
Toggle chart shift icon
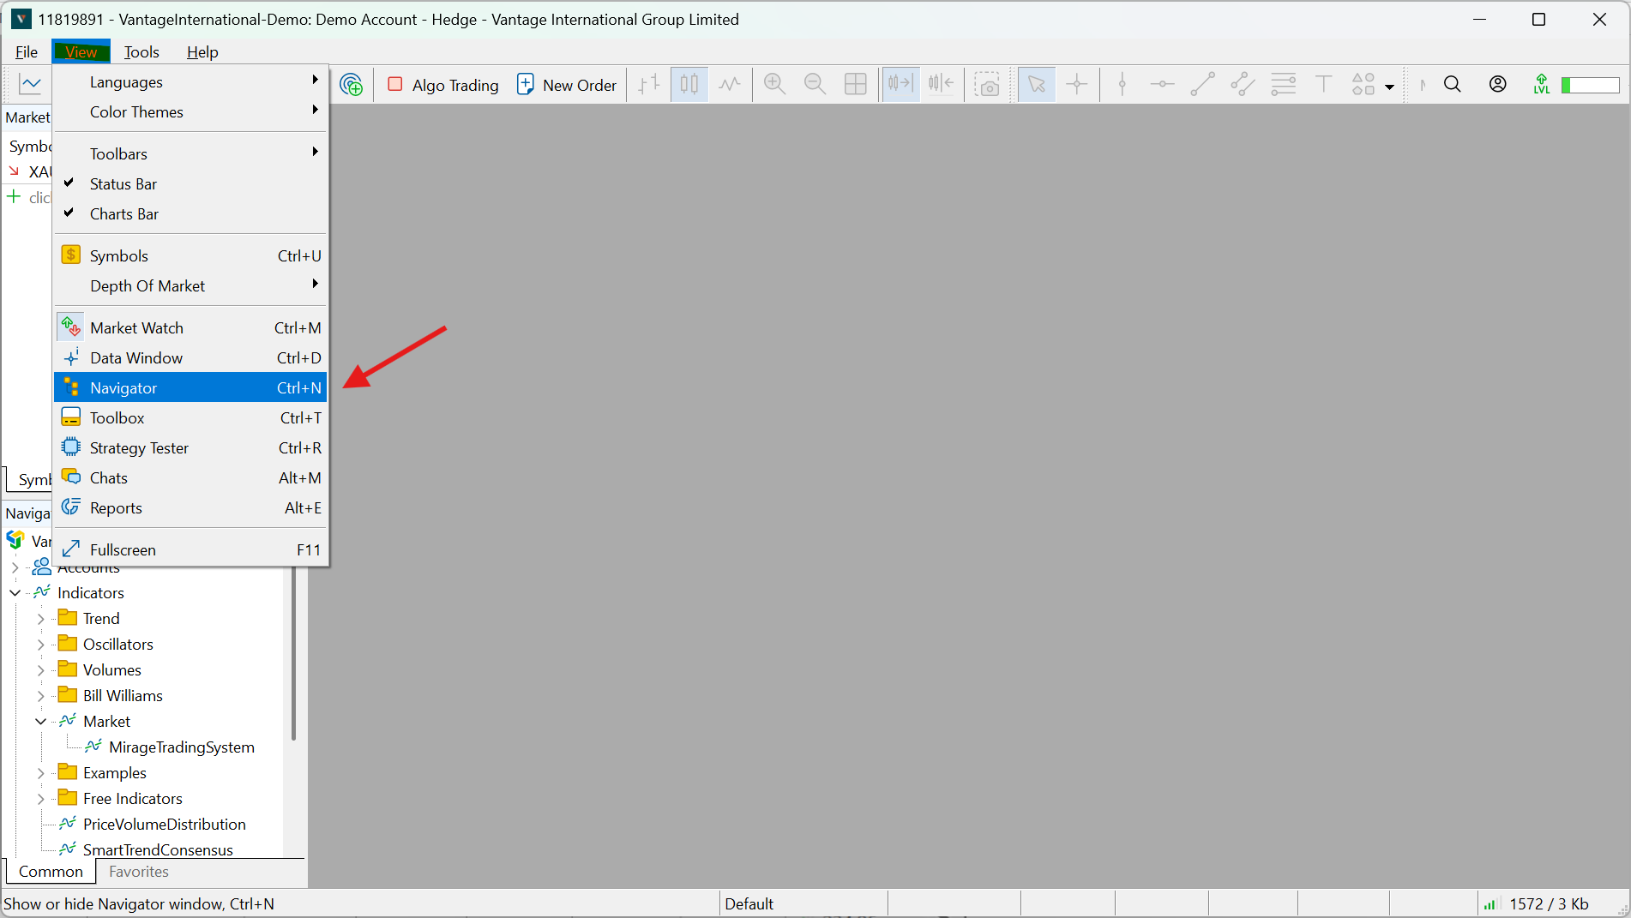[x=941, y=84]
